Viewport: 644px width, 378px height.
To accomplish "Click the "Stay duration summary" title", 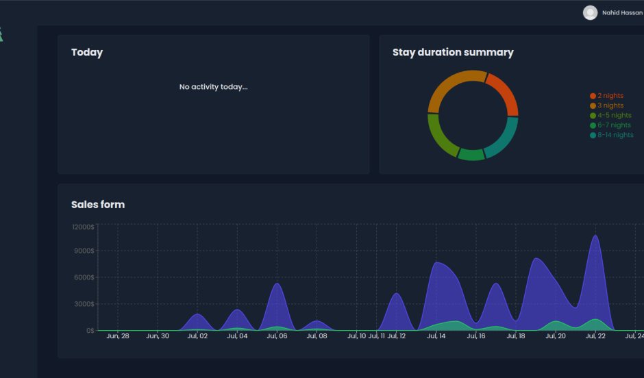I will [453, 52].
